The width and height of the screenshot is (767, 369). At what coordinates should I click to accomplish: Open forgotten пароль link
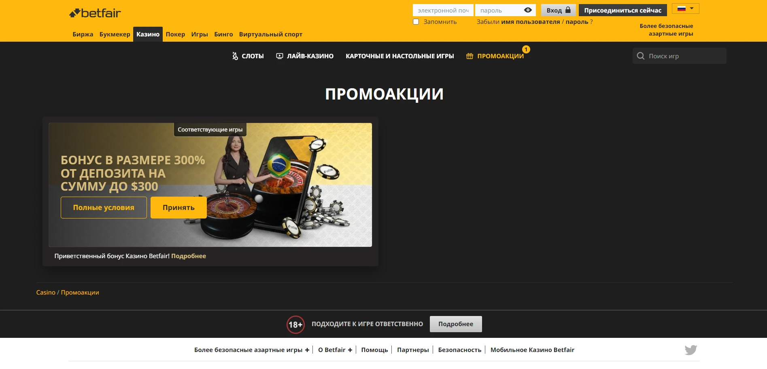(577, 22)
